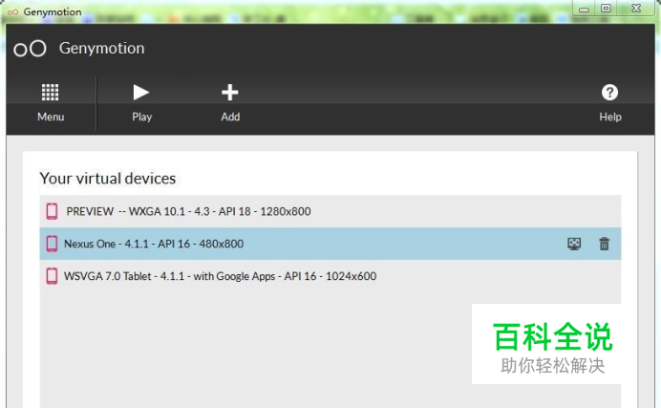Click the Genymotion logo in the header
This screenshot has height=408, width=661.
[x=30, y=49]
